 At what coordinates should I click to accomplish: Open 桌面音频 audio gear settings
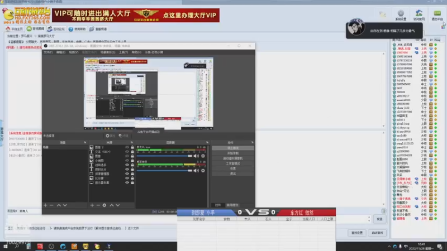(203, 171)
